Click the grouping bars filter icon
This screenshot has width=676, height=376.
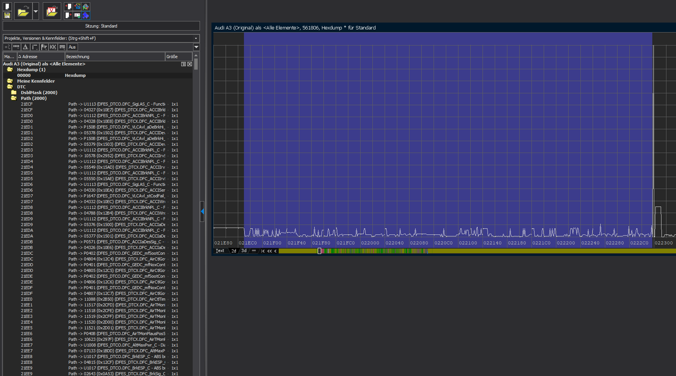click(16, 47)
